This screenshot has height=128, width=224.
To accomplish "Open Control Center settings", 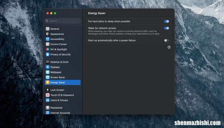I will pyautogui.click(x=59, y=44).
